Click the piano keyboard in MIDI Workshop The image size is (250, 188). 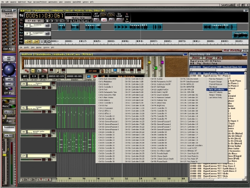coord(83,64)
